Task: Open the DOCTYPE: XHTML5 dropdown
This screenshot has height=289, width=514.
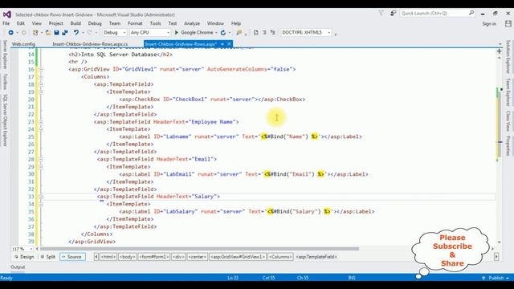Action: point(306,32)
